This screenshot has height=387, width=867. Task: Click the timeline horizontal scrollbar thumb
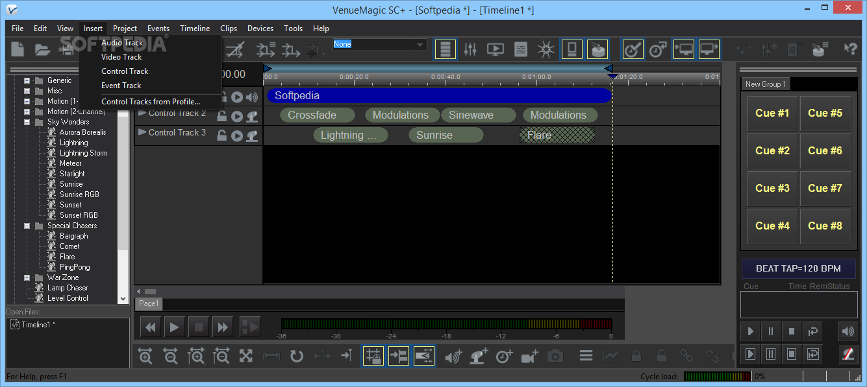pyautogui.click(x=150, y=292)
